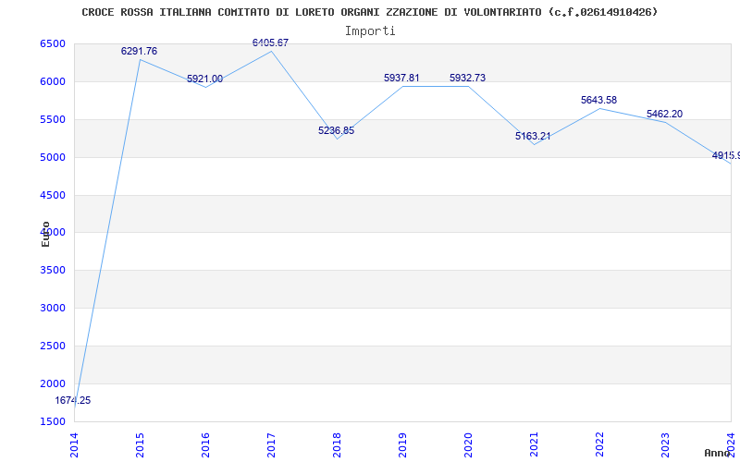This screenshot has height=462, width=740.
Task: Click data label 5643.58
Action: click(x=598, y=101)
